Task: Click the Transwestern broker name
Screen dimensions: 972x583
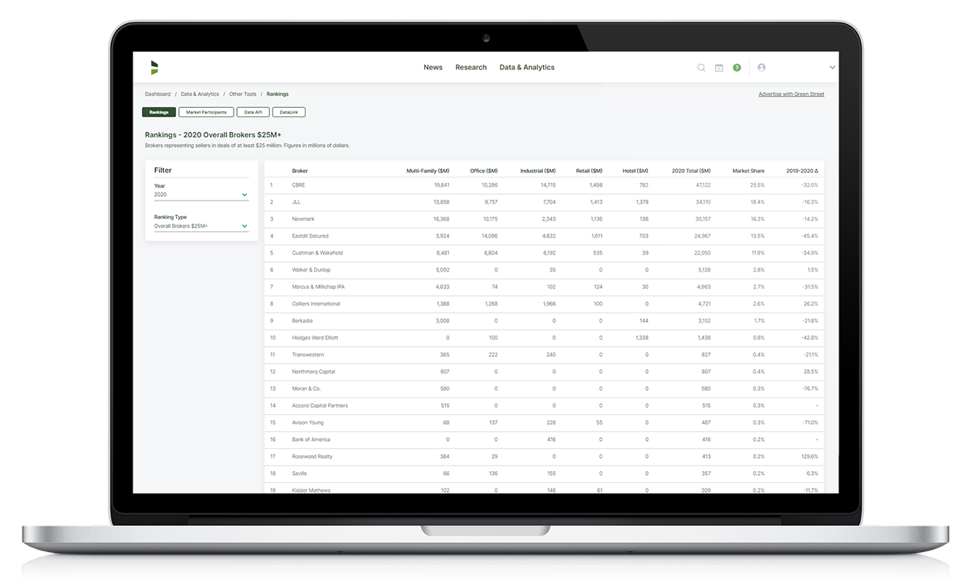Action: pyautogui.click(x=308, y=355)
